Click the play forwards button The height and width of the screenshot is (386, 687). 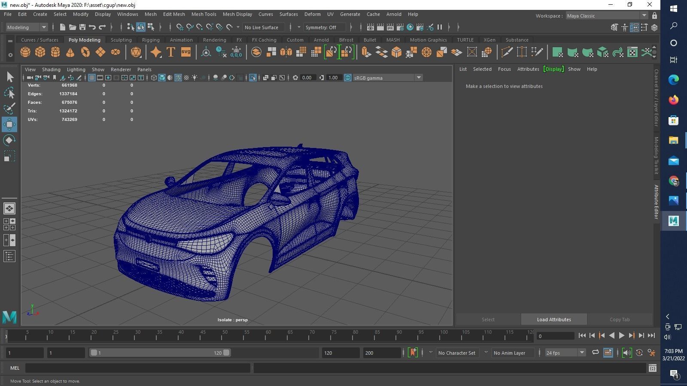(x=621, y=336)
